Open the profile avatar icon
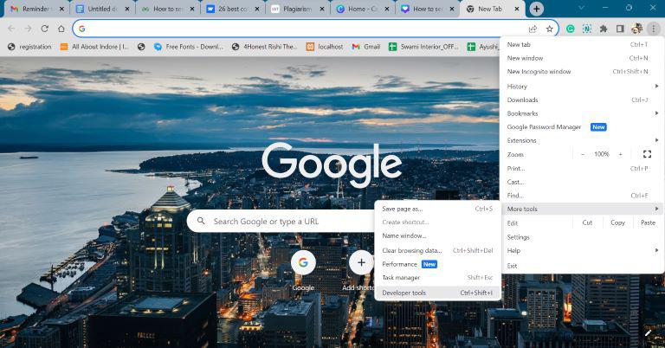The image size is (665, 348). click(x=636, y=29)
